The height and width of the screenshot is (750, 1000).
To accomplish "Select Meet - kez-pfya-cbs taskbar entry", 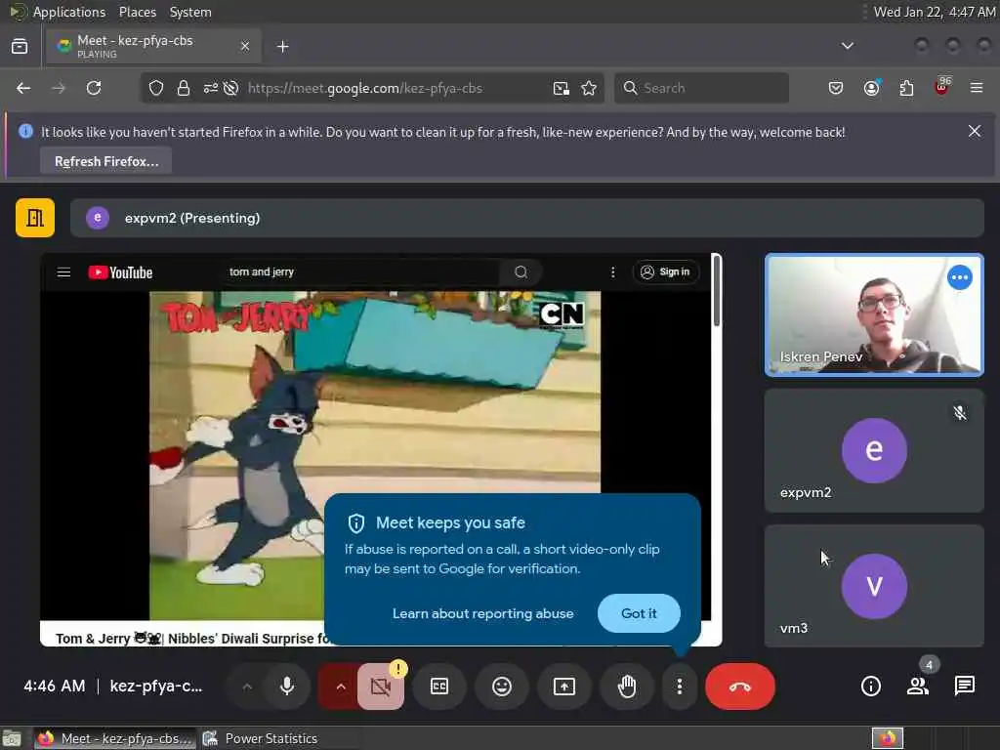I will (x=114, y=738).
